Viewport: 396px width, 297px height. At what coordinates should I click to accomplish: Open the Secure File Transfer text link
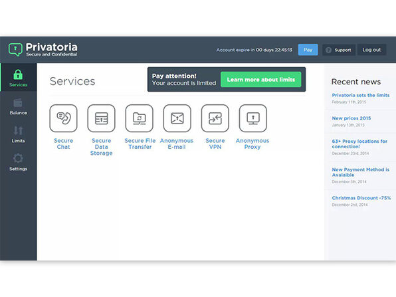[x=140, y=144]
